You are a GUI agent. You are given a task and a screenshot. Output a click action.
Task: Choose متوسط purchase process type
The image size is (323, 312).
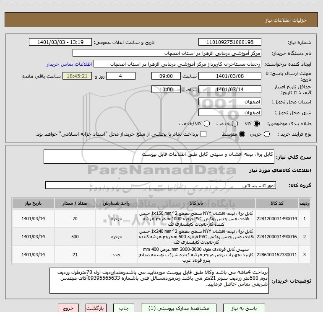[x=242, y=134]
